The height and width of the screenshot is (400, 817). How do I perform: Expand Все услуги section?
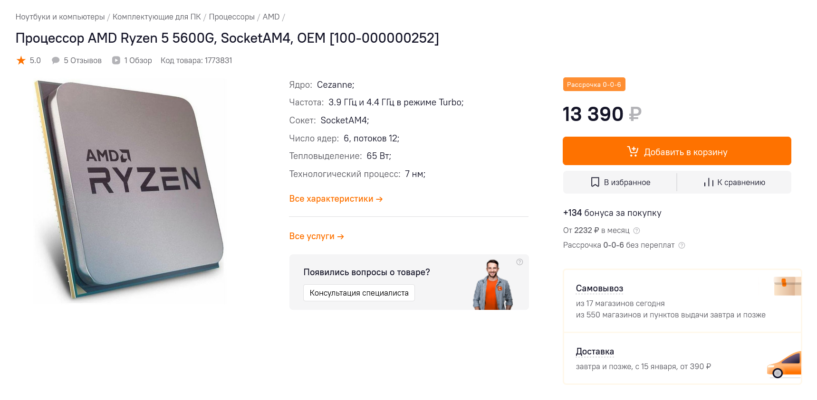[x=316, y=236]
